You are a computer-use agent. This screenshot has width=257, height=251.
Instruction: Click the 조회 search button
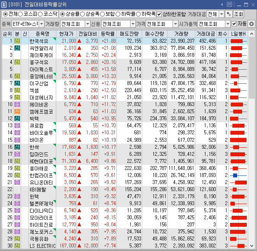(x=238, y=14)
